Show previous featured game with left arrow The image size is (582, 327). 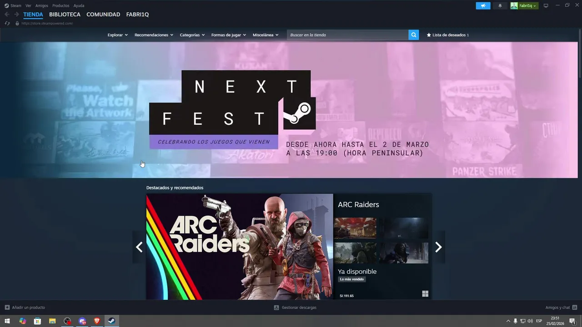point(139,247)
